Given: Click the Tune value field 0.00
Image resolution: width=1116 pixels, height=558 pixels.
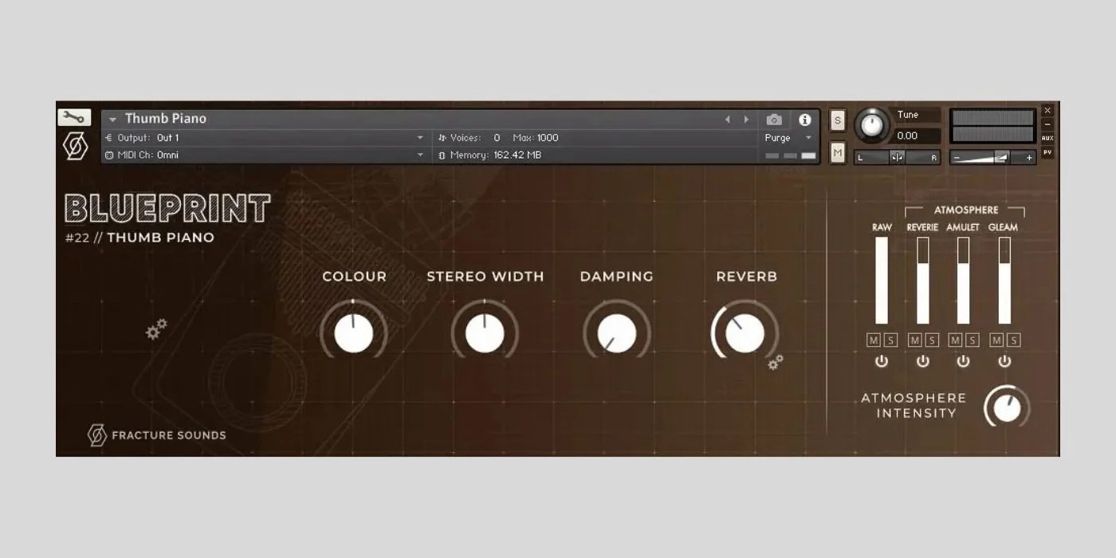Looking at the screenshot, I should (916, 136).
